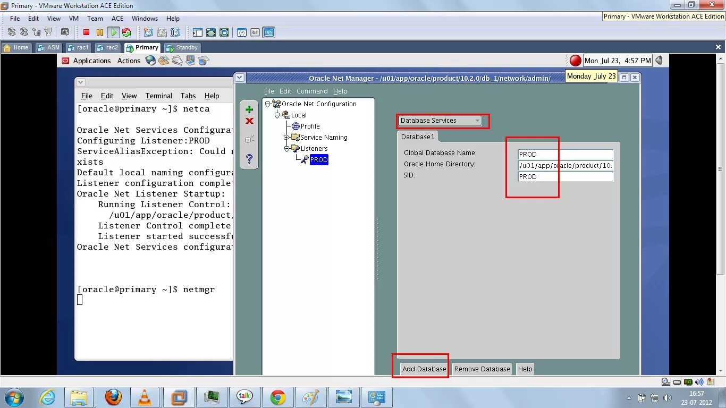Open VLC media player from the taskbar
The height and width of the screenshot is (408, 726).
click(143, 397)
